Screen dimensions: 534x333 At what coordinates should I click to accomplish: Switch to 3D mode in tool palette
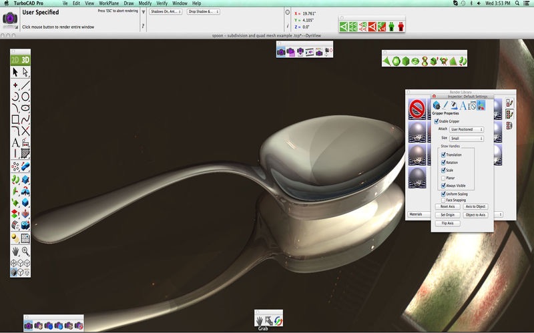[25, 60]
